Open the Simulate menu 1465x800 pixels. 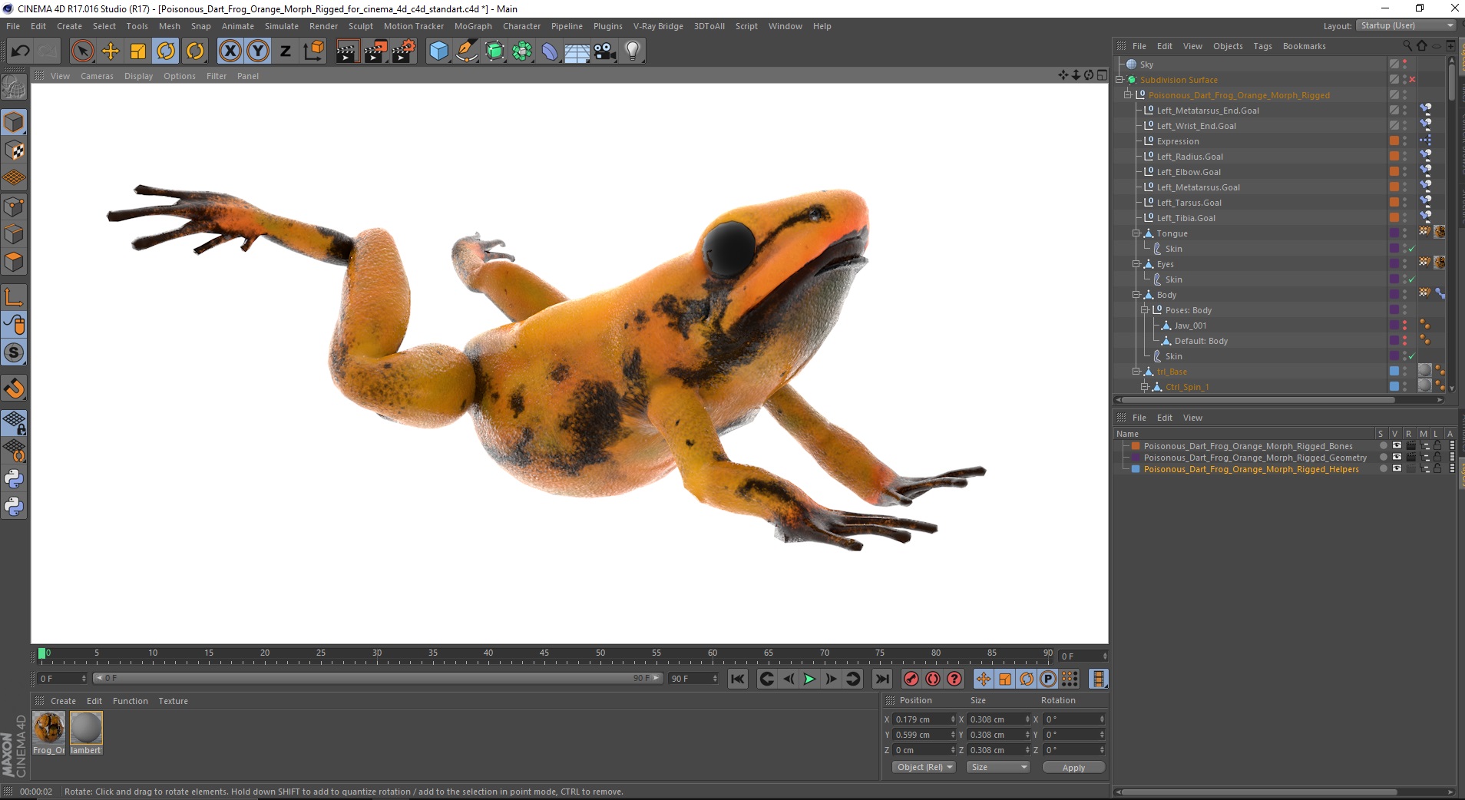tap(282, 26)
